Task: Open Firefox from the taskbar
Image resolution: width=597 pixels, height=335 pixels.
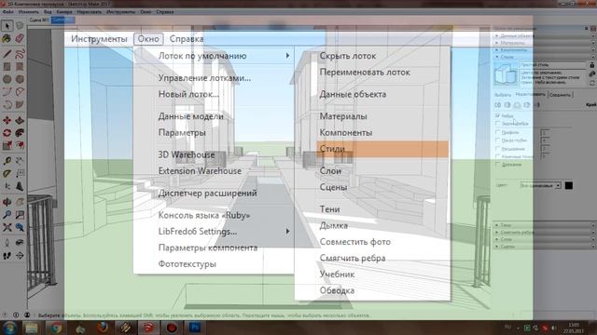Action: pos(103,328)
